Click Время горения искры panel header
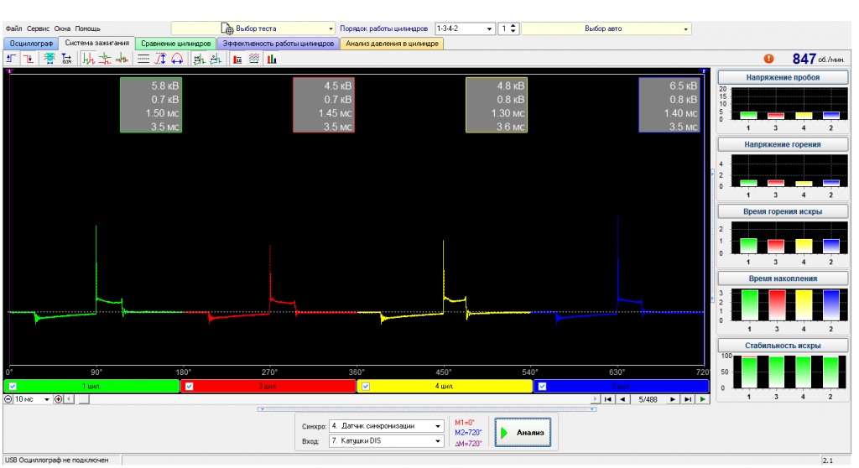Viewport: 859px width, 468px height. [x=783, y=211]
